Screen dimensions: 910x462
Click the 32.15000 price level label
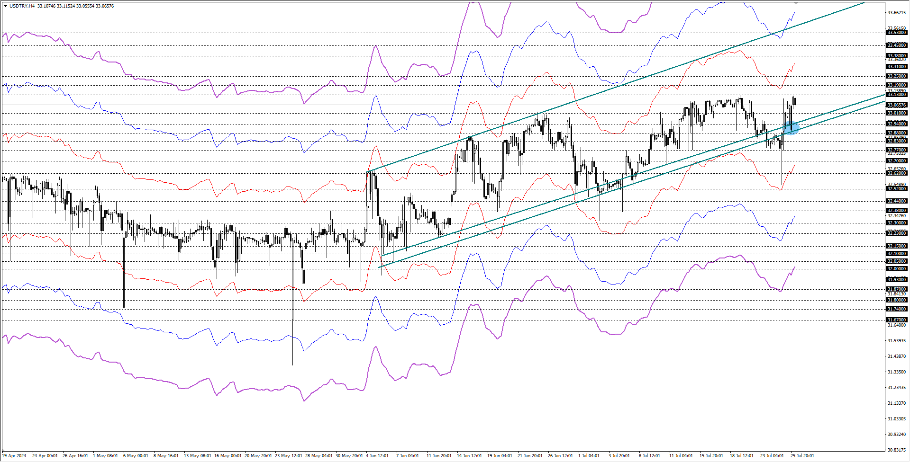pos(896,246)
